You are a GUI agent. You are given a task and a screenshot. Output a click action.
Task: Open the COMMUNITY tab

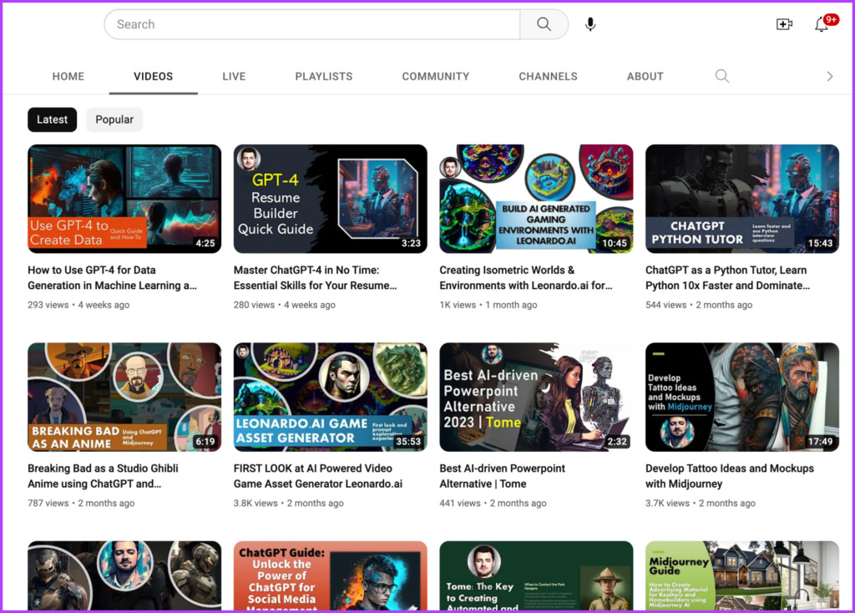[436, 76]
